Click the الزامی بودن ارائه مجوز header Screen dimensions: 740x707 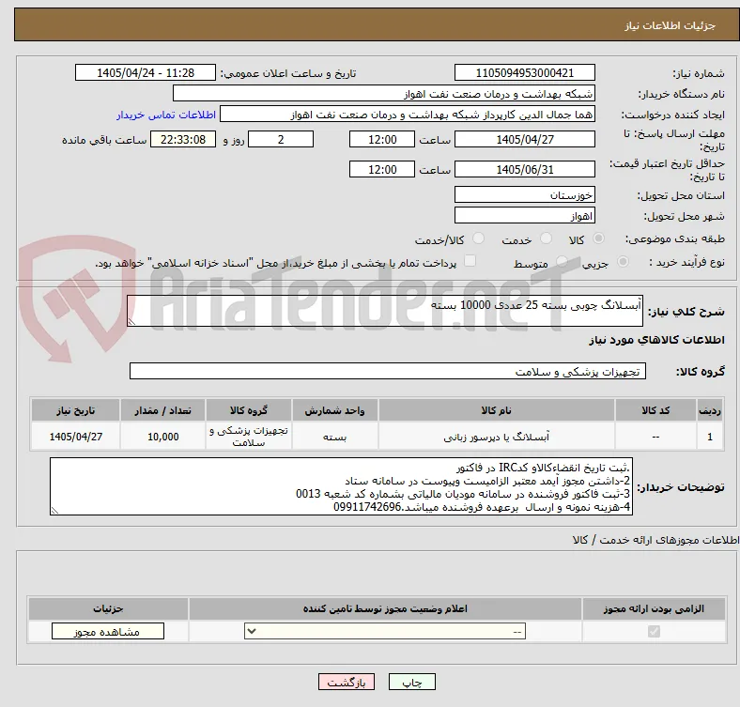pyautogui.click(x=654, y=608)
